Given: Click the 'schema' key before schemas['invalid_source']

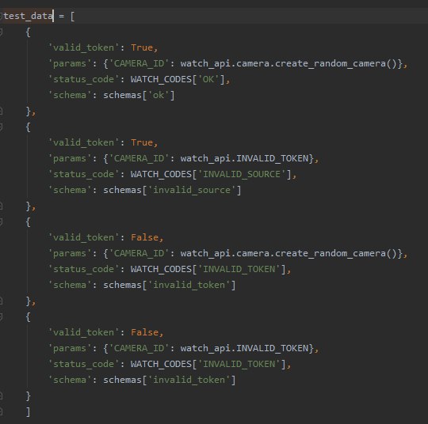Looking at the screenshot, I should 70,190.
